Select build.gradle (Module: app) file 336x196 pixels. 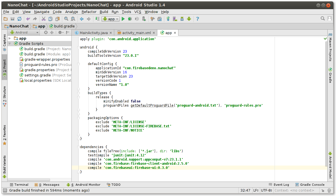45,54
